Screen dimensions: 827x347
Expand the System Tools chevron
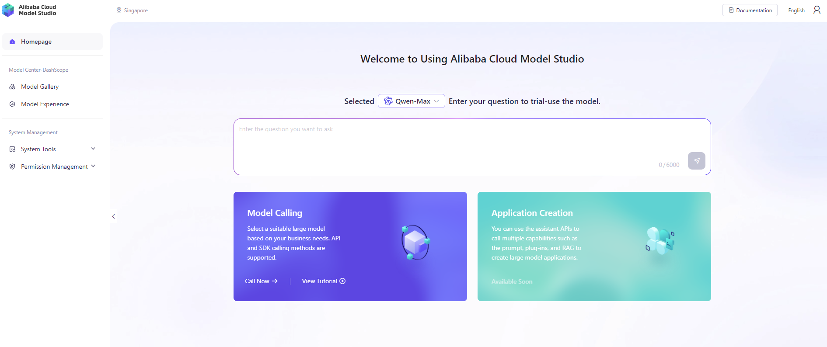(93, 149)
